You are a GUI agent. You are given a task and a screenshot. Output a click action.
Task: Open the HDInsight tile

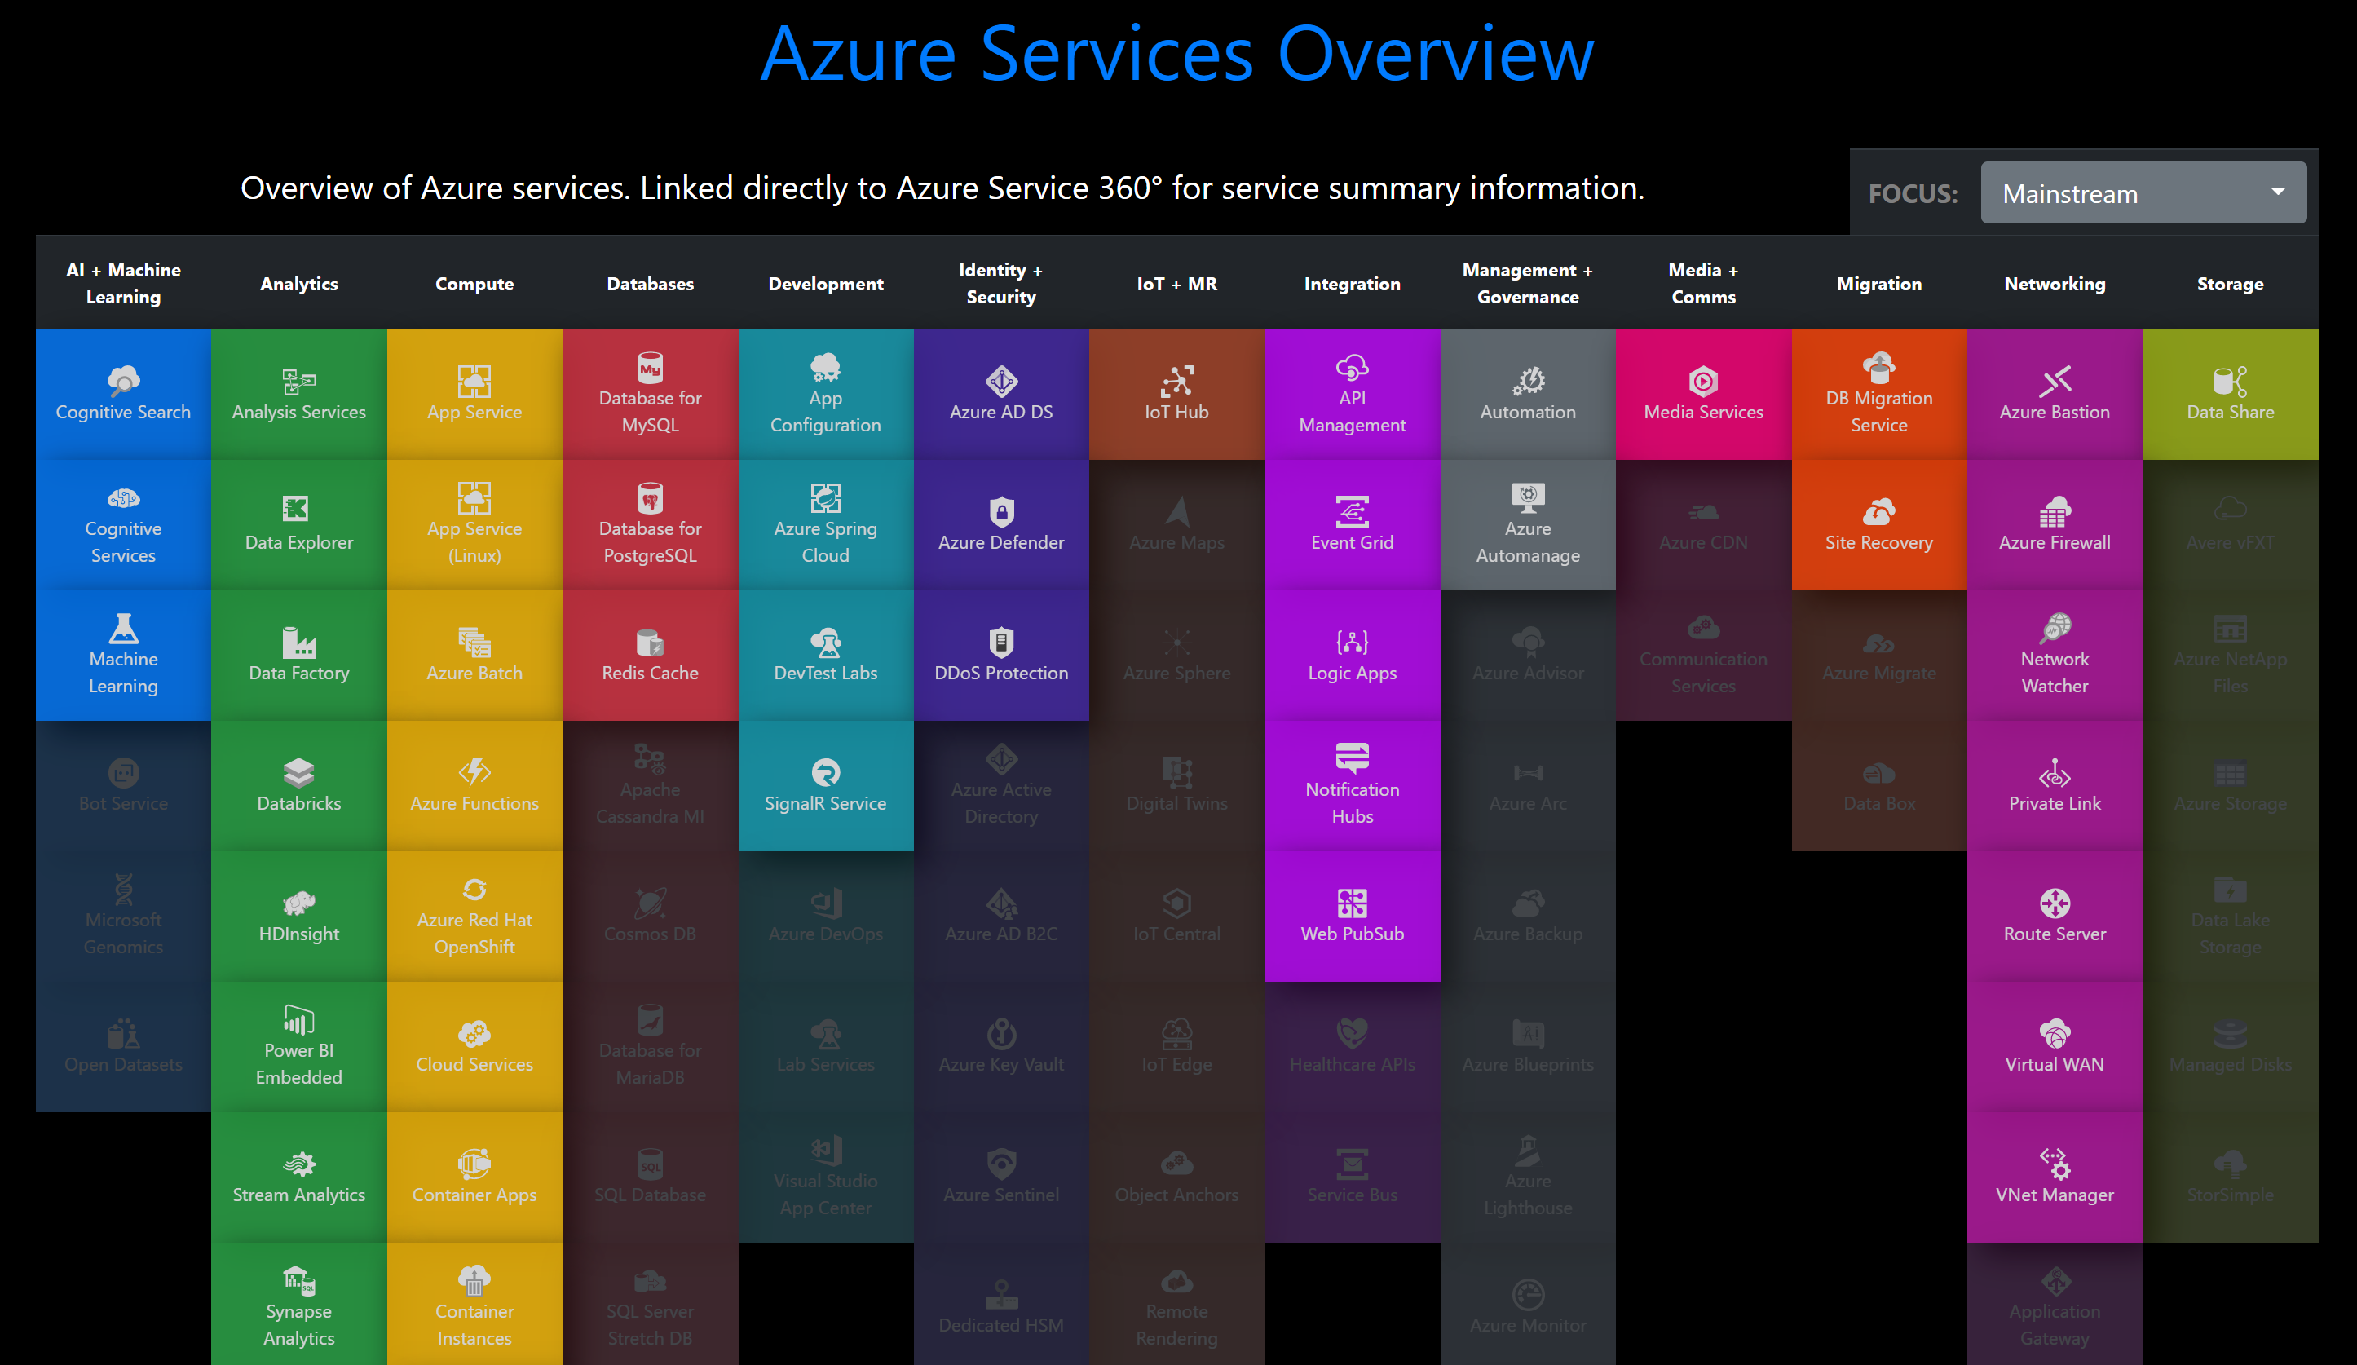(x=299, y=916)
